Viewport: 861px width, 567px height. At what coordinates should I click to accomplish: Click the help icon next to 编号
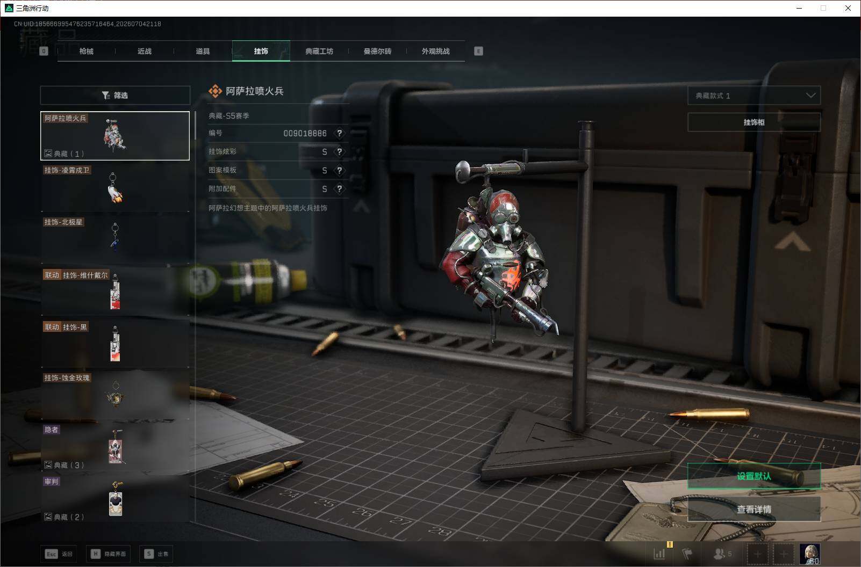point(339,133)
